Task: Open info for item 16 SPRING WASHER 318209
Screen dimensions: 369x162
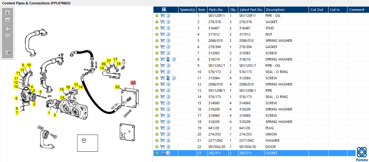Action: pyautogui.click(x=168, y=109)
